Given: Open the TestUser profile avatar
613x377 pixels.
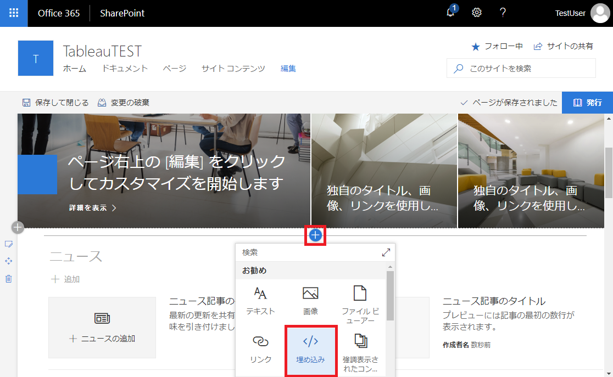Looking at the screenshot, I should pyautogui.click(x=600, y=13).
